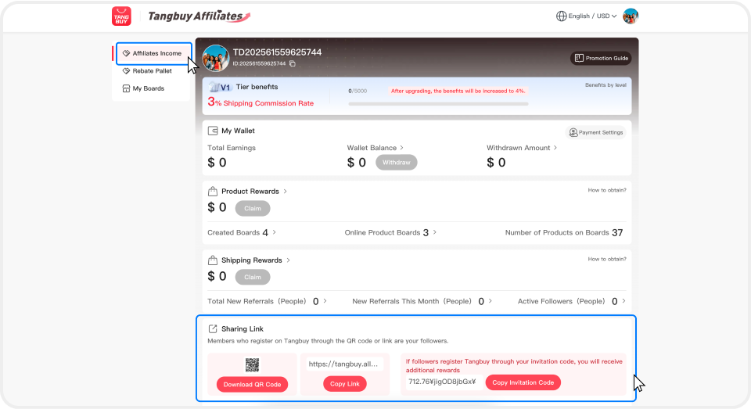The image size is (751, 409).
Task: Click the Tangbuy logo icon
Action: pyautogui.click(x=121, y=16)
